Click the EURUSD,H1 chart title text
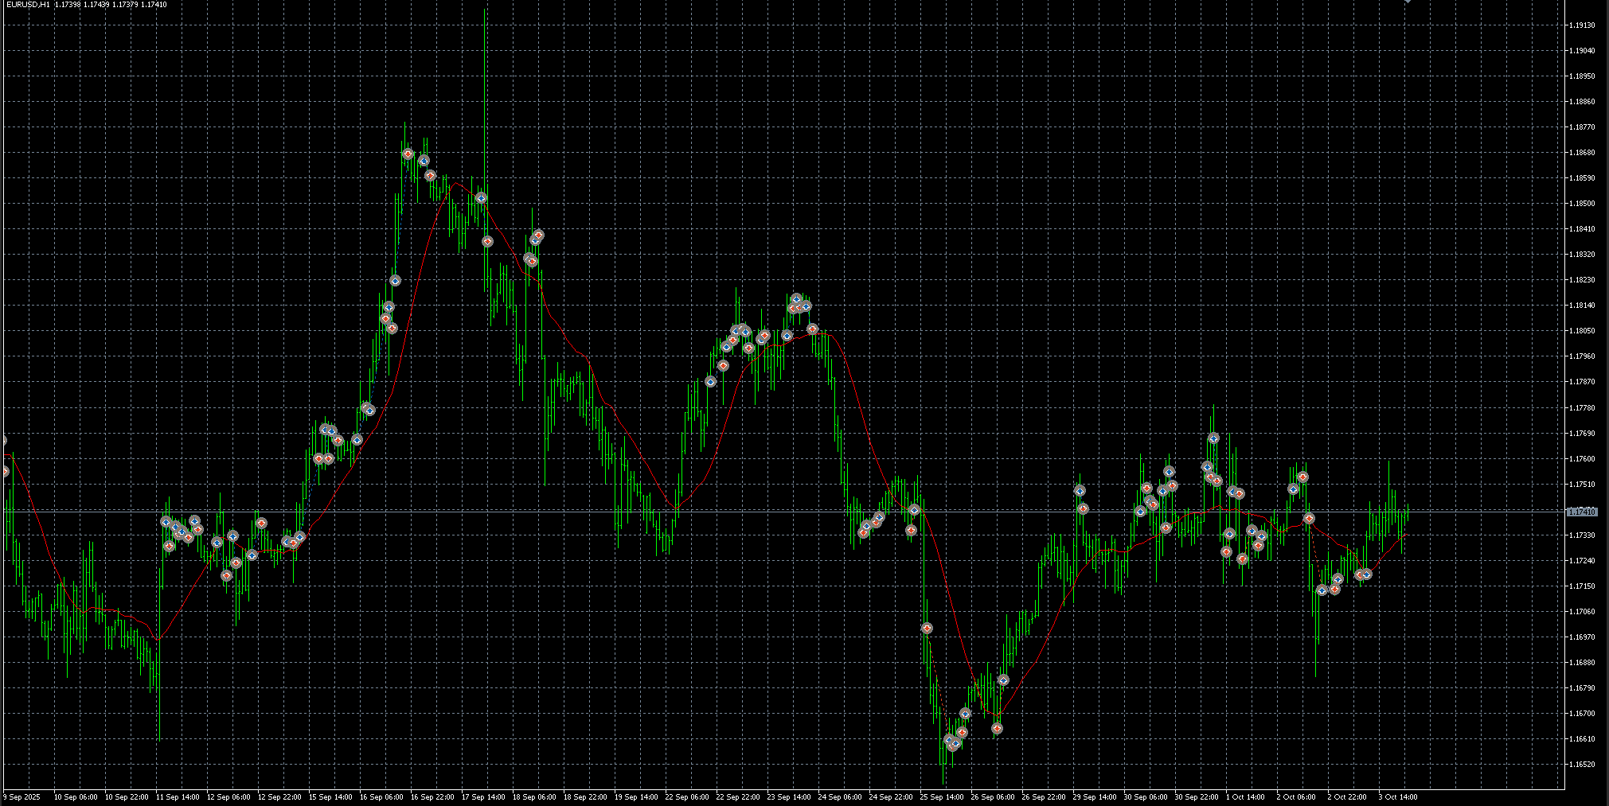The width and height of the screenshot is (1609, 806). (27, 5)
